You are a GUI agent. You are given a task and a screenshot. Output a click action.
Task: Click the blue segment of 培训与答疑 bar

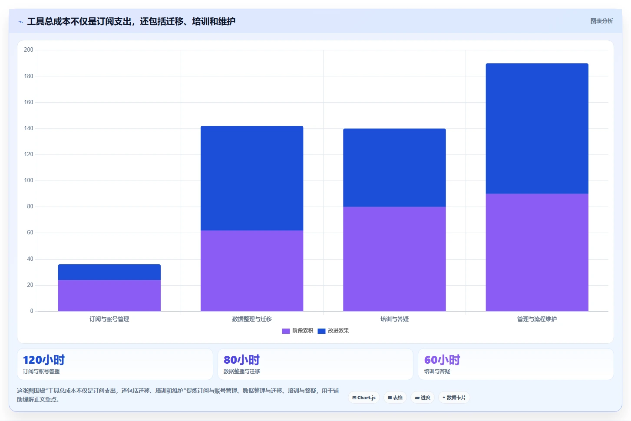tap(394, 168)
